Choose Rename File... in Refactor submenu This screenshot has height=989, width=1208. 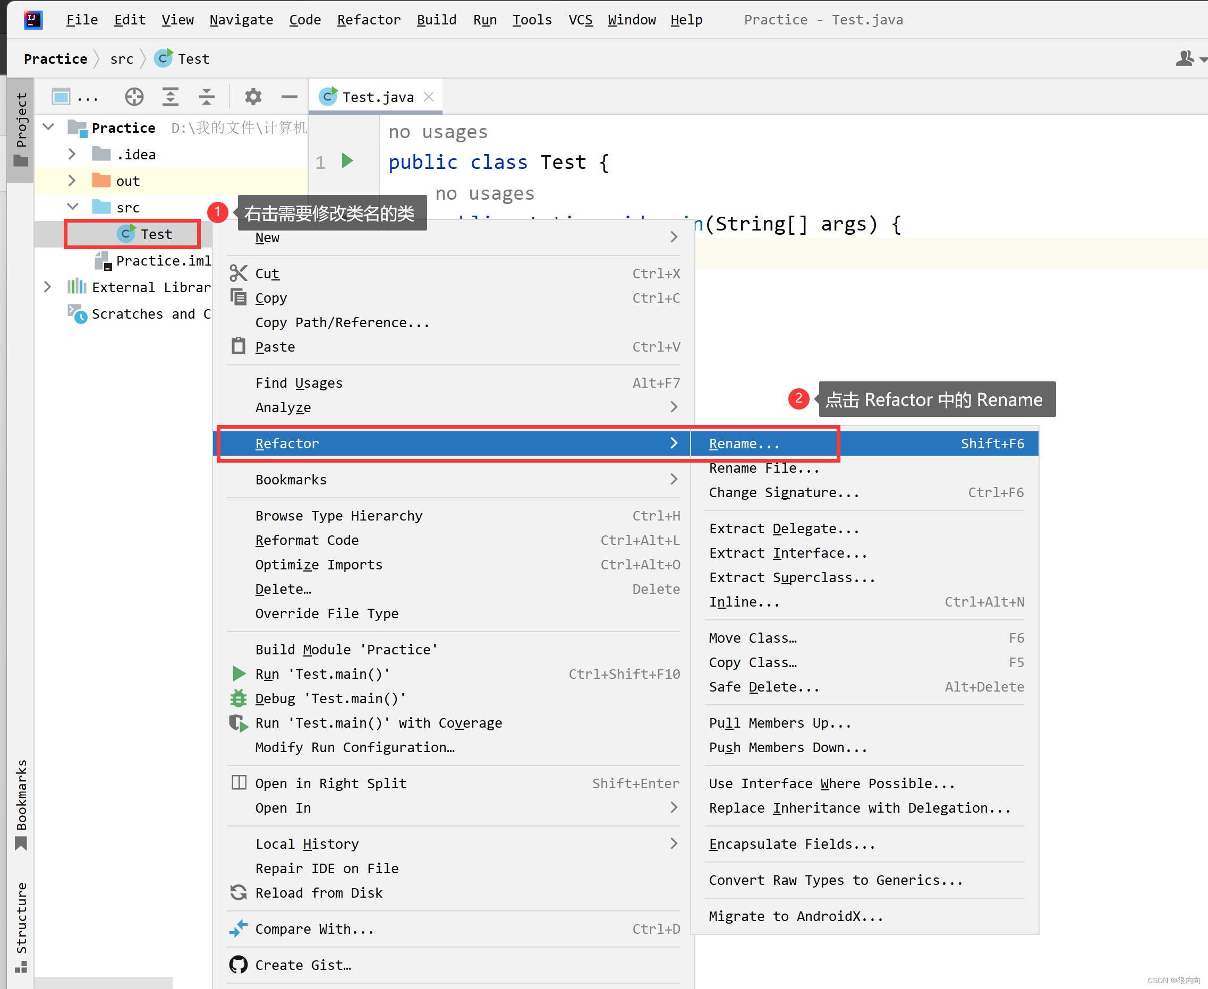865,468
